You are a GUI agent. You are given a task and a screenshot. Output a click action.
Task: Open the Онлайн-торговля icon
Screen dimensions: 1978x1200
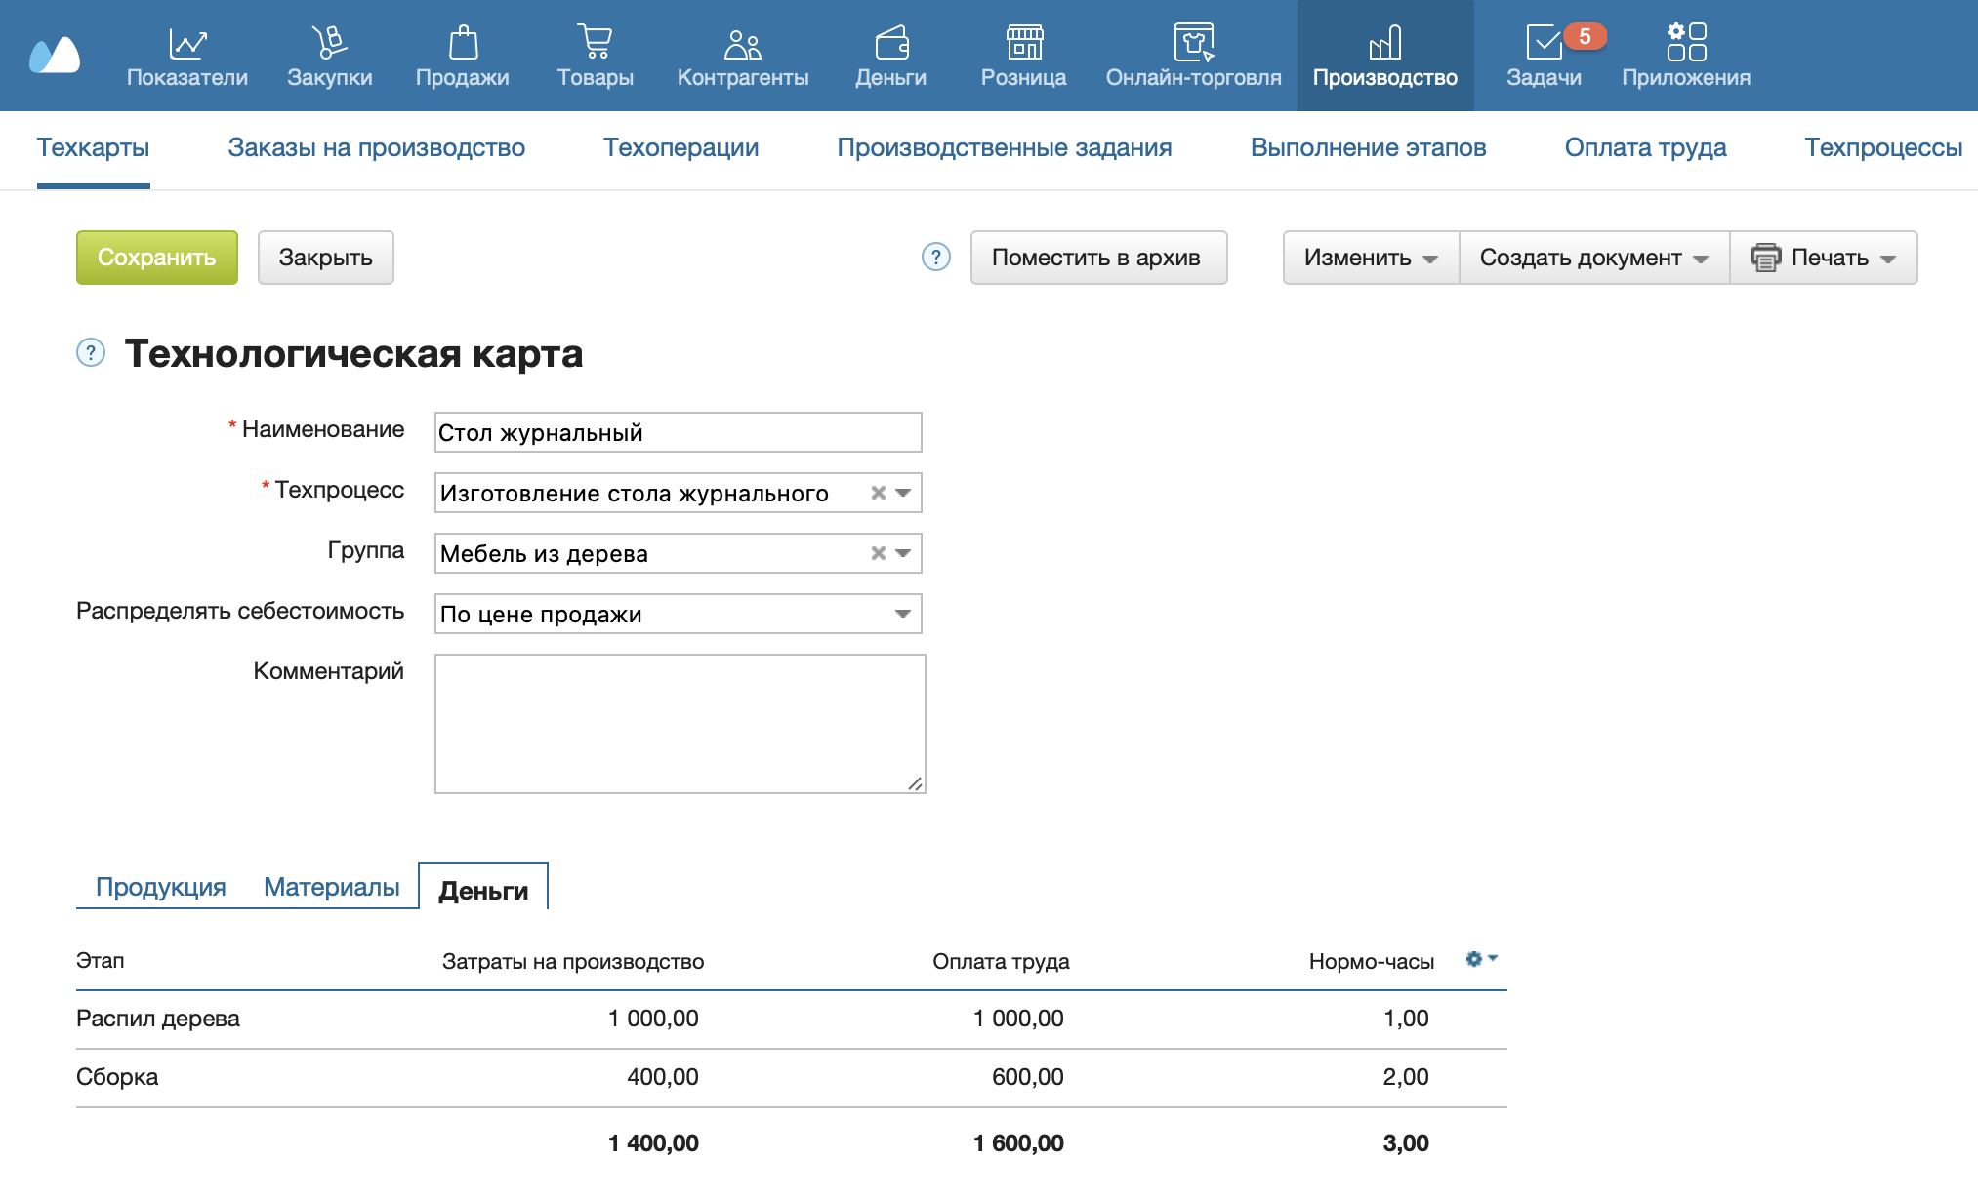pyautogui.click(x=1193, y=42)
